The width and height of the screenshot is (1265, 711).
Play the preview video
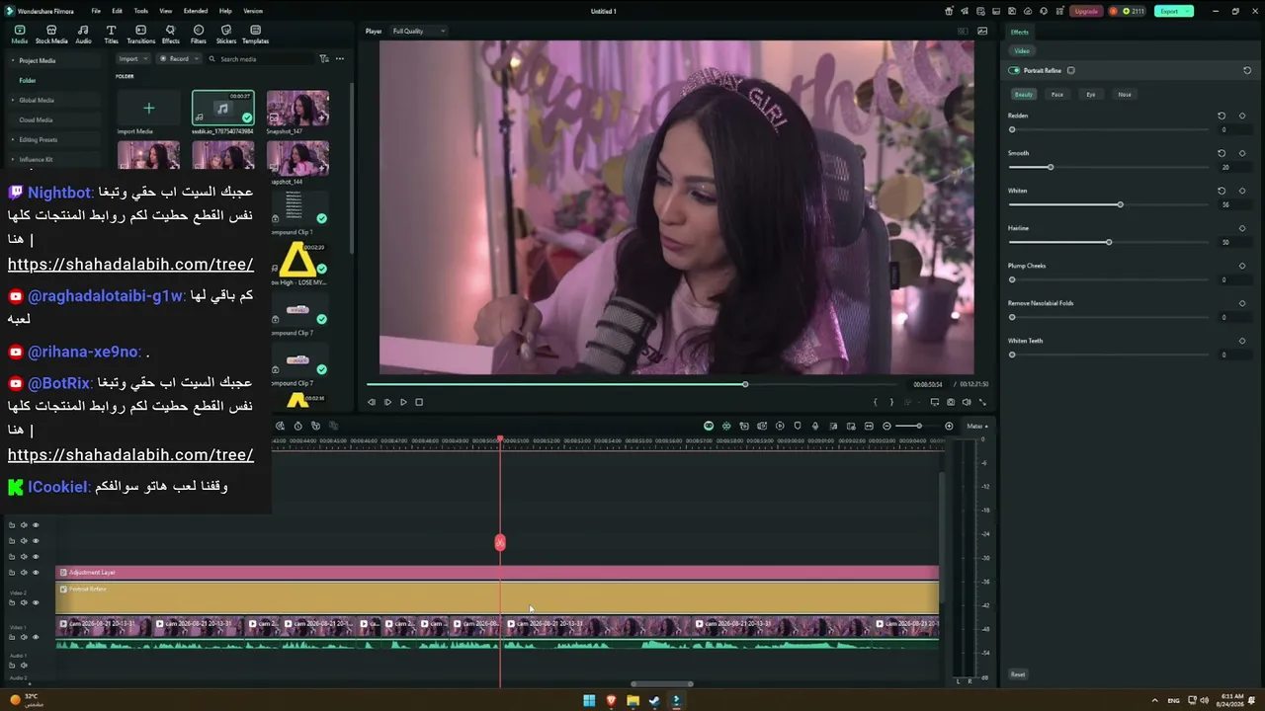tap(403, 402)
